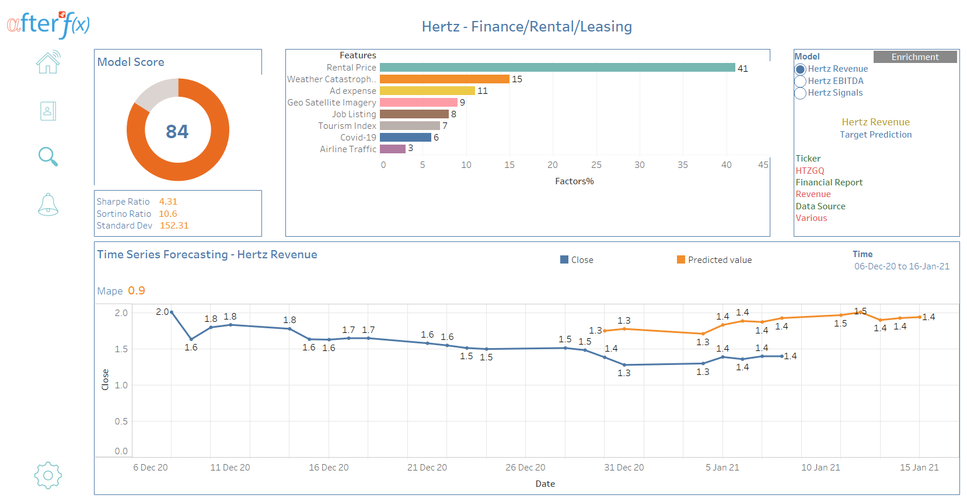Viewport: 967px width, 502px height.
Task: Select the Hertz Signals model option
Action: coord(801,93)
